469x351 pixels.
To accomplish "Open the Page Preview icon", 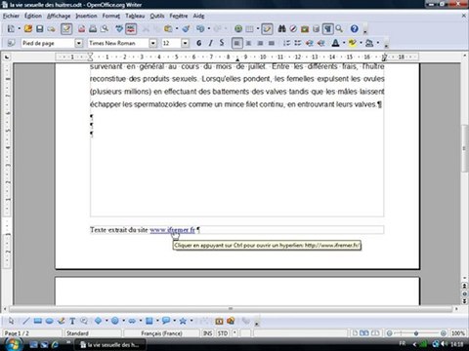I will 105,29.
